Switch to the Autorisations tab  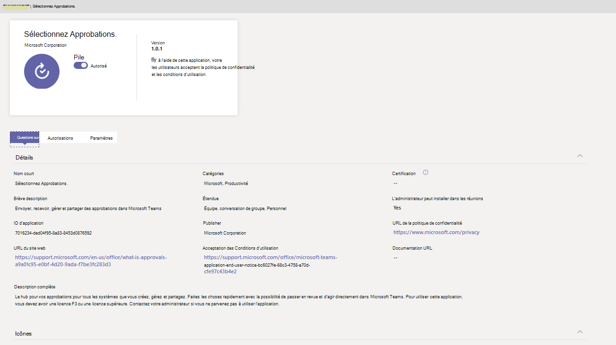60,138
